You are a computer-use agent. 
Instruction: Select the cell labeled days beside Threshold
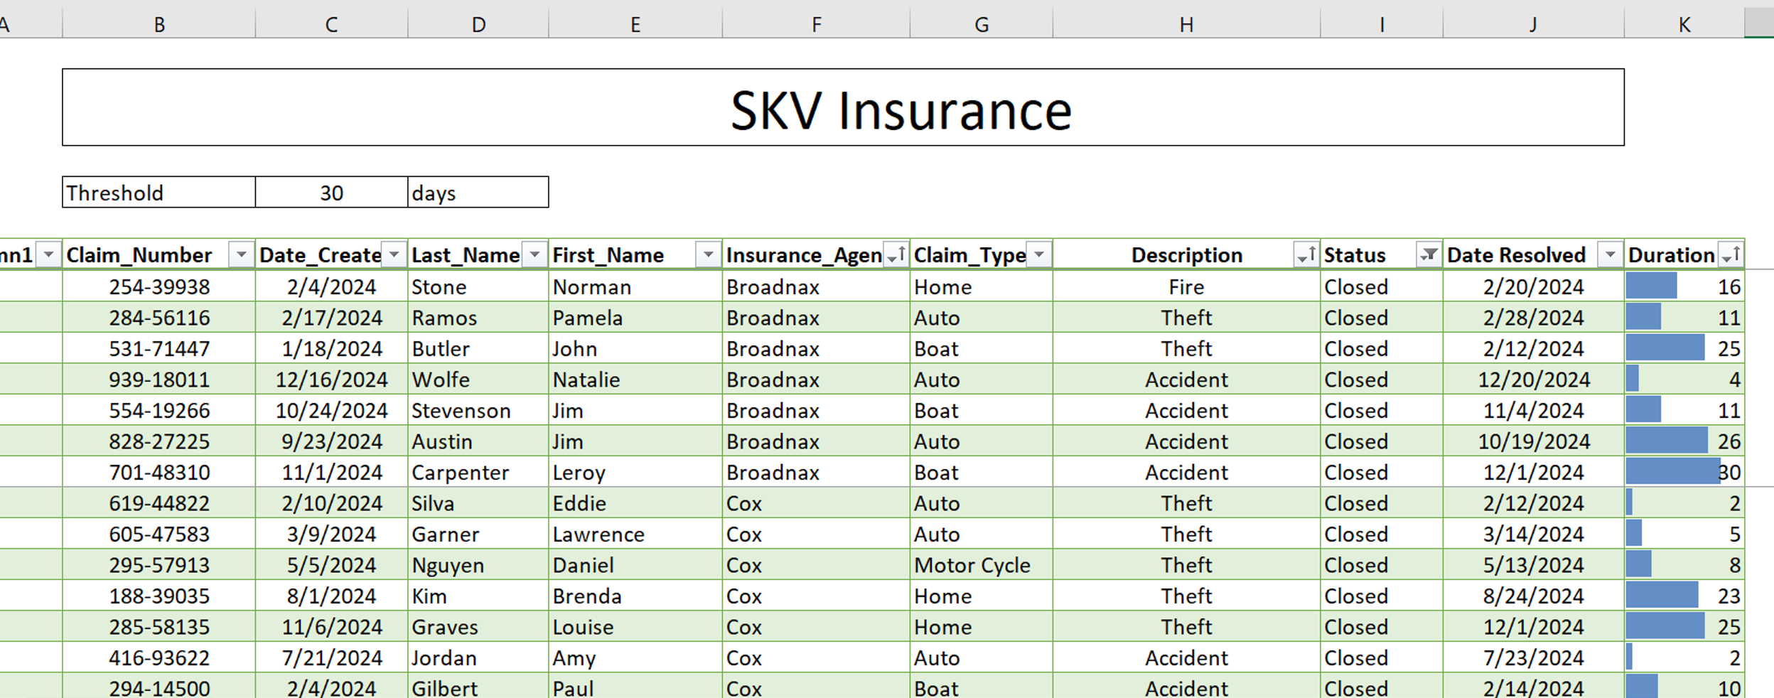(x=476, y=192)
